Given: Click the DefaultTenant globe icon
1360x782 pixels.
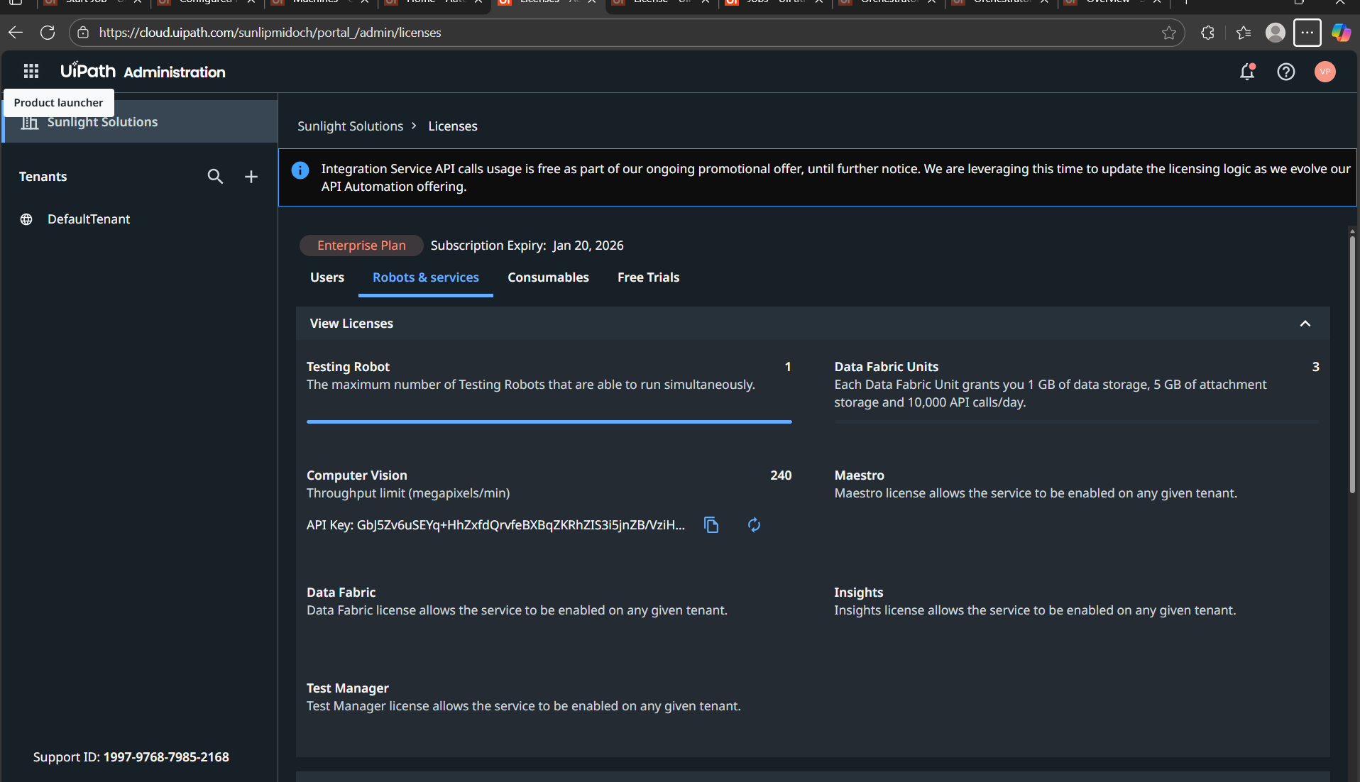Looking at the screenshot, I should (x=26, y=219).
